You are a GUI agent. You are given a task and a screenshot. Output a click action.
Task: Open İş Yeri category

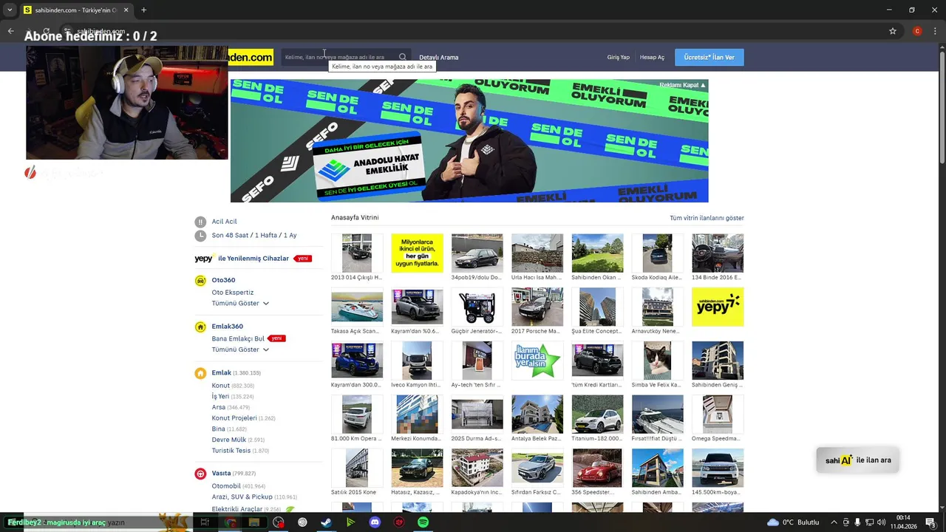pyautogui.click(x=220, y=397)
